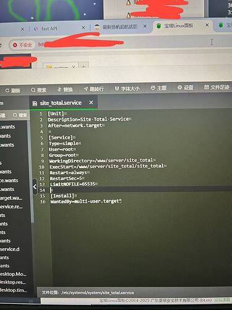Click line 1 text [Unit]
Viewport: 232px width, 310px height.
56,113
